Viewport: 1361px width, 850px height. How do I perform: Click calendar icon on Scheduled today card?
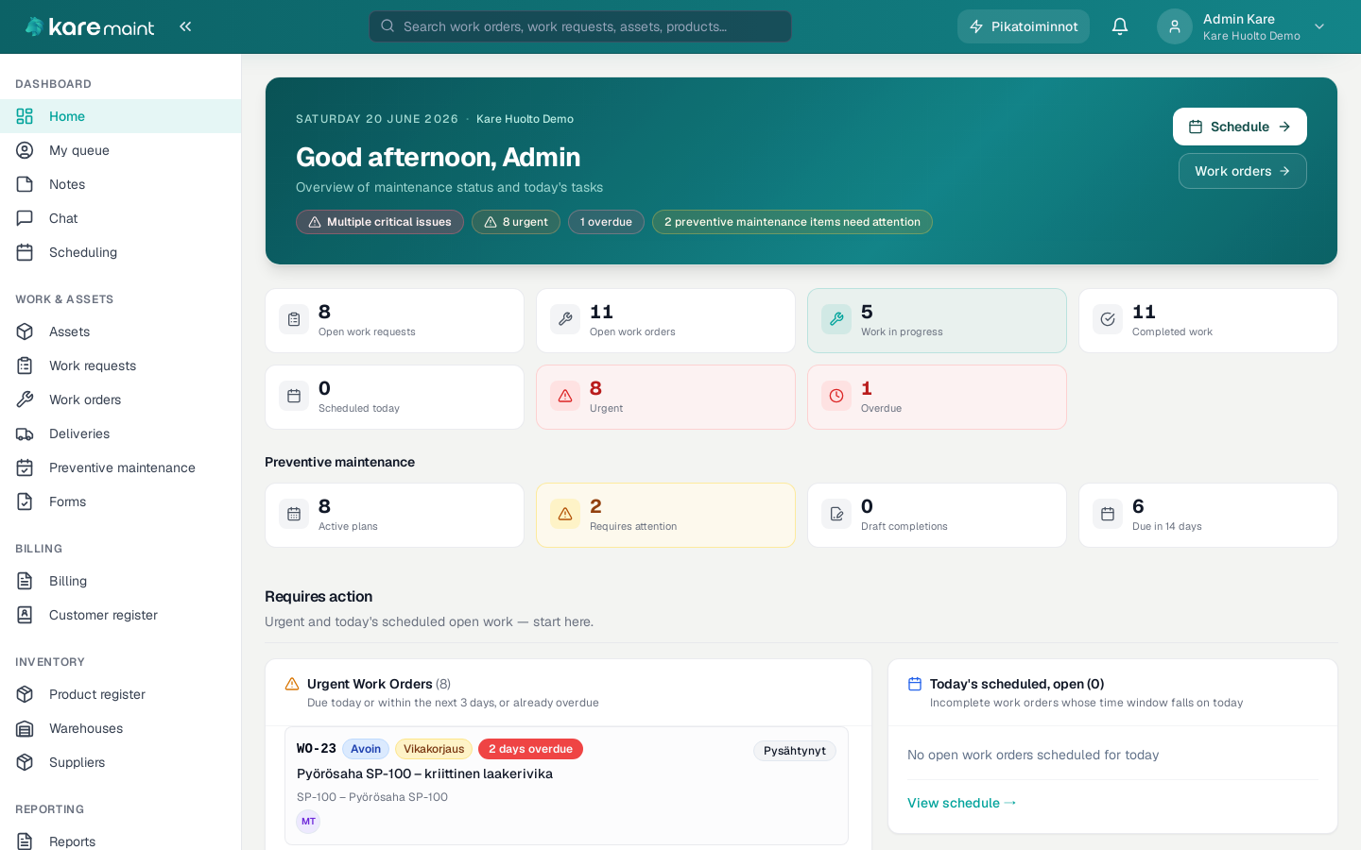294,396
